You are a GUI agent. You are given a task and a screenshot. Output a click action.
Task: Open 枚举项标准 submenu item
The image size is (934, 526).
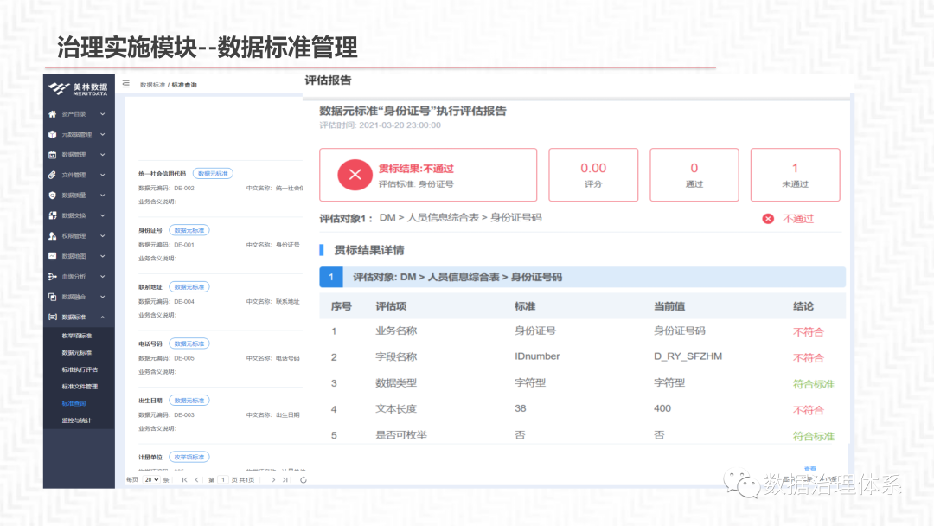tap(76, 336)
